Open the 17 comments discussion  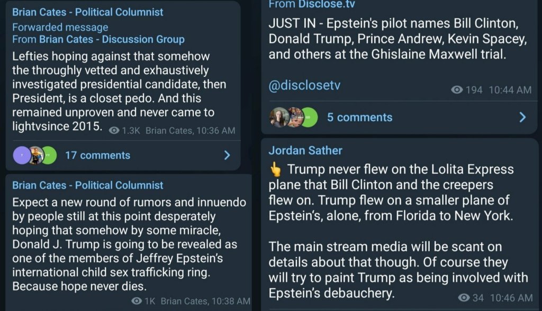(97, 155)
